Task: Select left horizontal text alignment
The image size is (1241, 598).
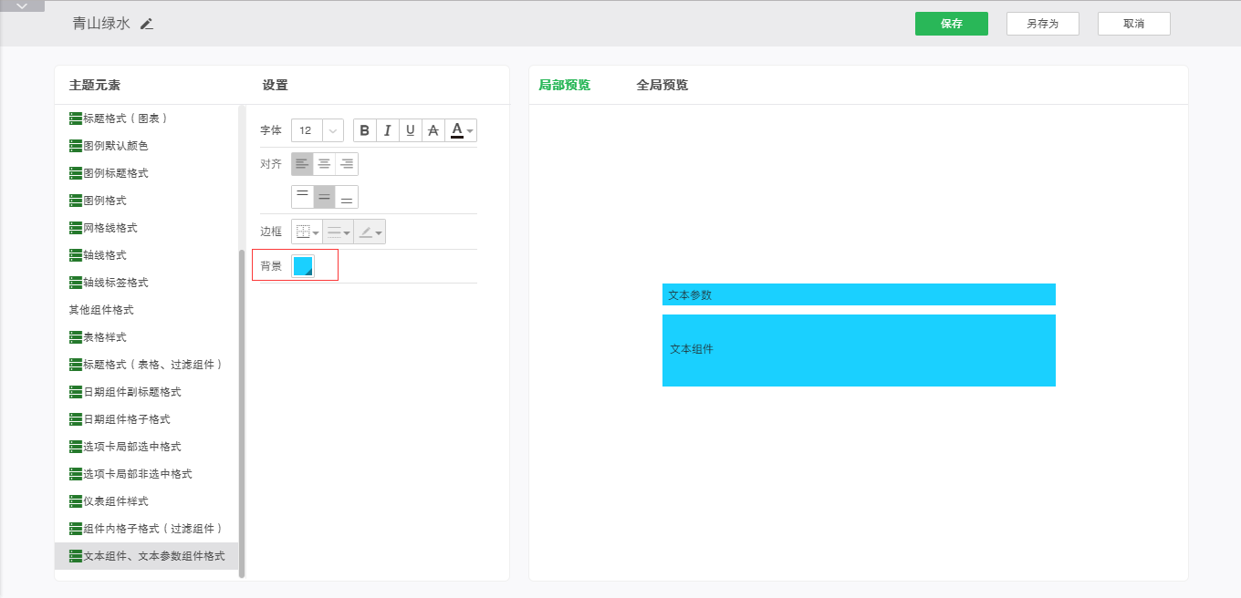Action: tap(302, 164)
